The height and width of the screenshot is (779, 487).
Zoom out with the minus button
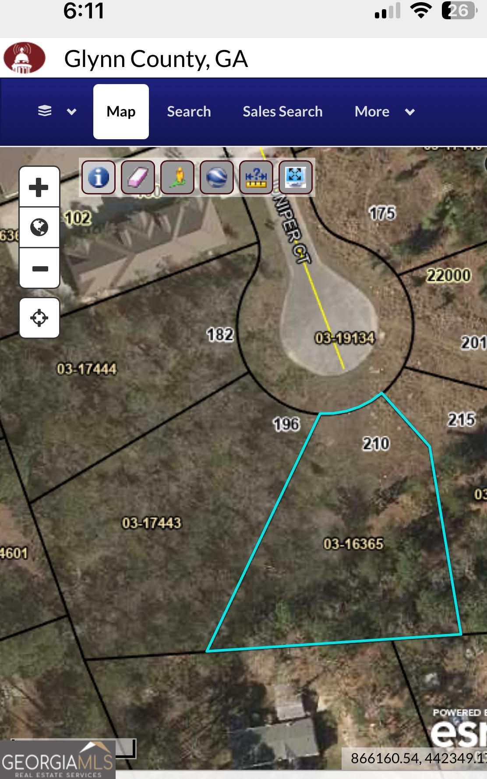coord(39,268)
